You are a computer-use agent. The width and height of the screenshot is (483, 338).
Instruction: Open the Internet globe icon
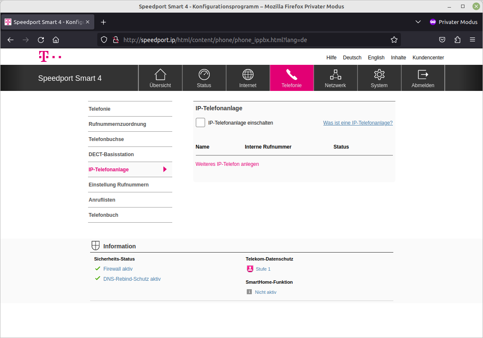pyautogui.click(x=248, y=75)
